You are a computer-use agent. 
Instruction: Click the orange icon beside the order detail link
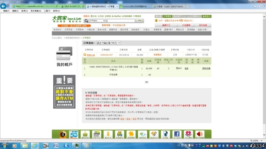85,55
